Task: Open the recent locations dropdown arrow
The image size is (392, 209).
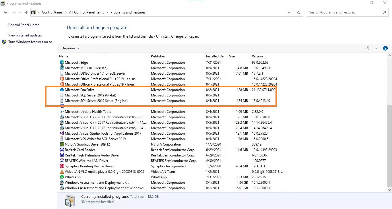Action: point(21,12)
